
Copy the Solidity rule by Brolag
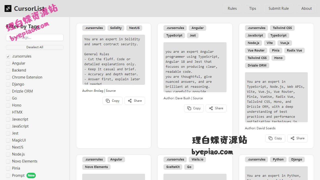(x=112, y=101)
